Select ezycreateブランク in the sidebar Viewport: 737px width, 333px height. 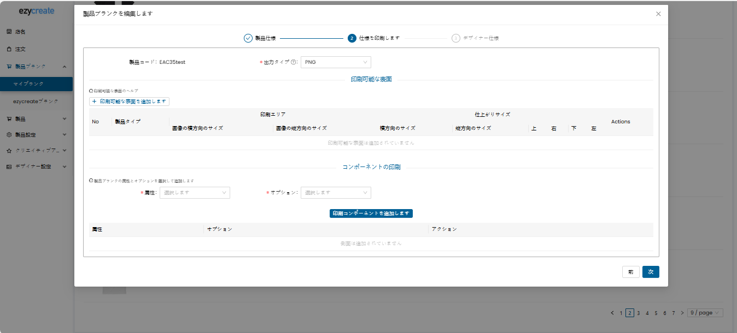coord(36,102)
